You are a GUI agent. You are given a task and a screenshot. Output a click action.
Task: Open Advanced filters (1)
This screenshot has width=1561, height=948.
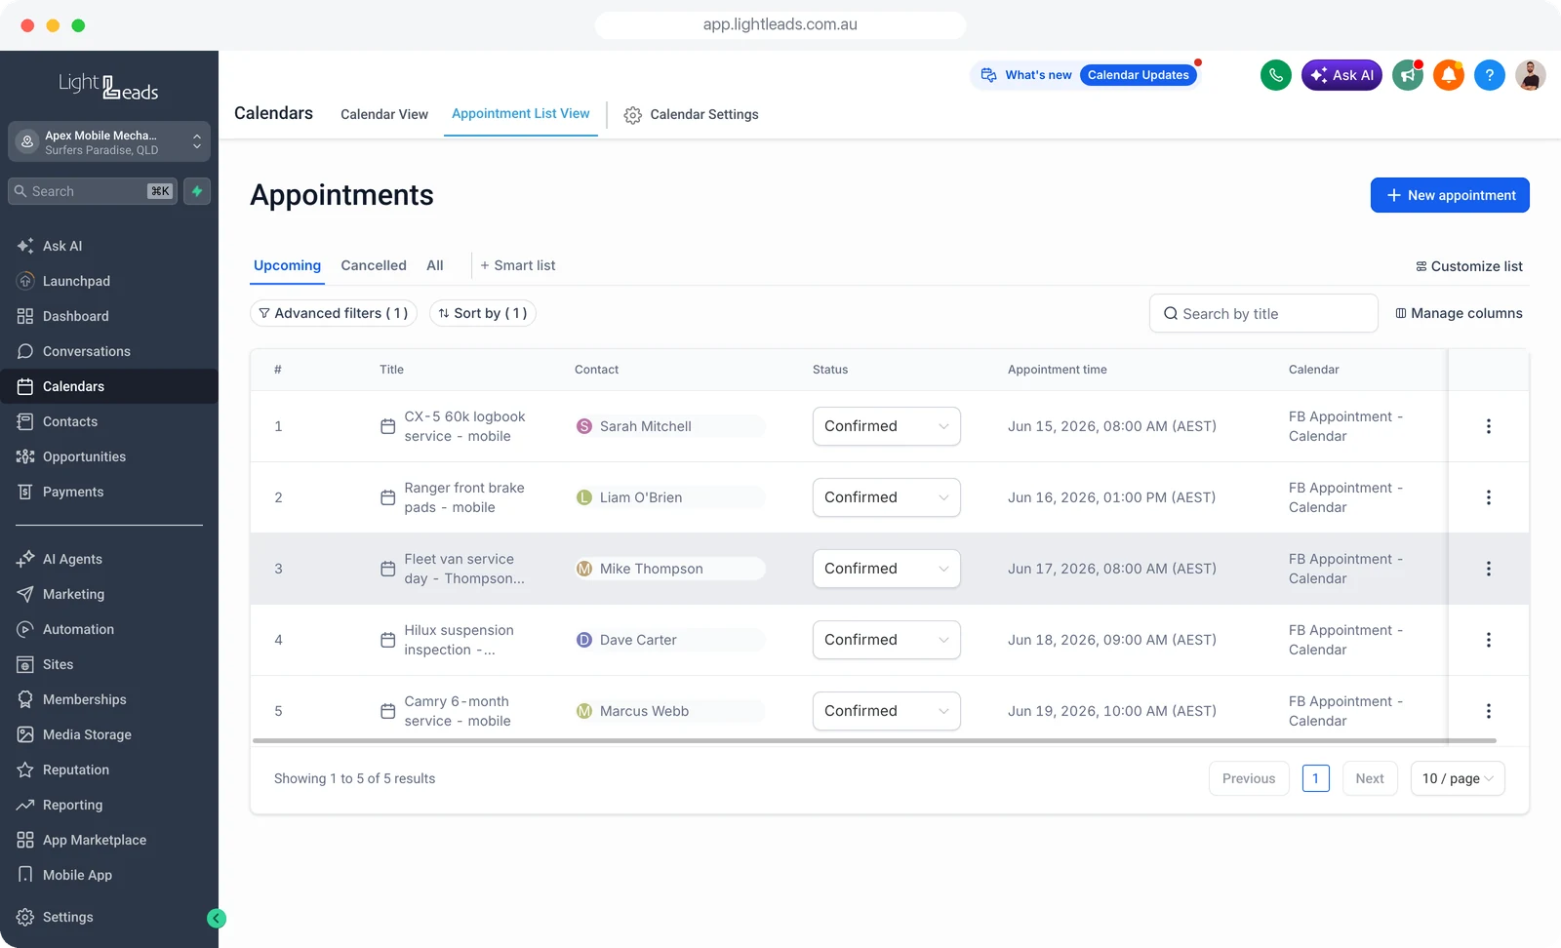point(334,313)
